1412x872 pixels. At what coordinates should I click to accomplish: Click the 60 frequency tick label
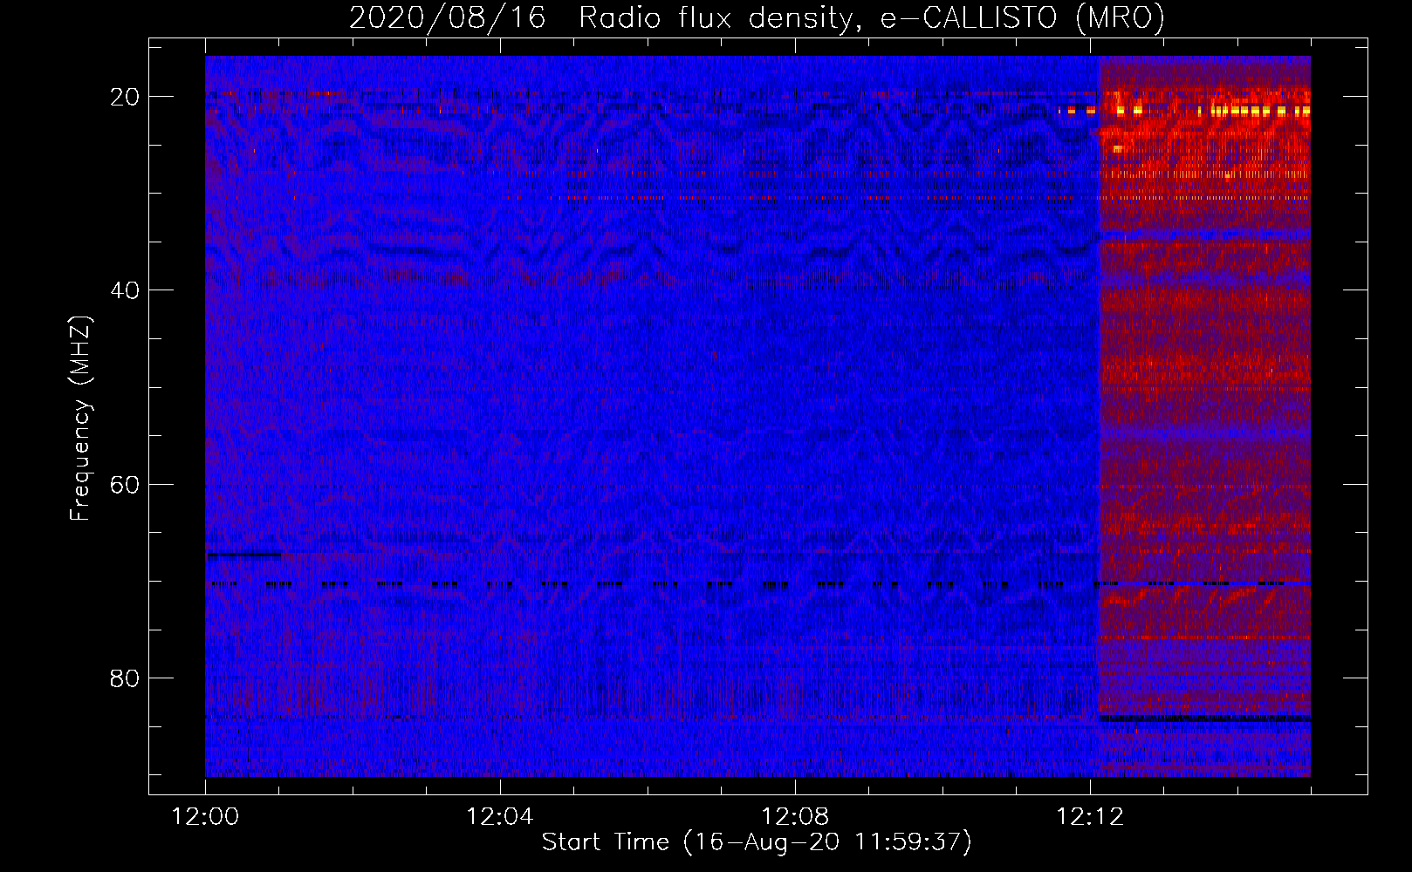tap(125, 484)
